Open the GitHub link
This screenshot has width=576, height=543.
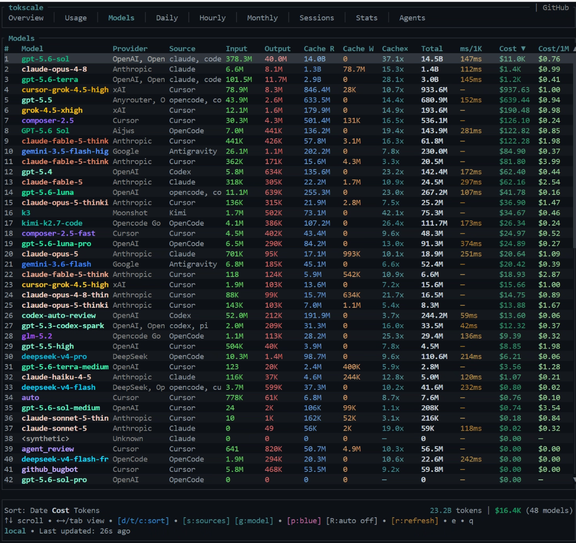pos(556,7)
